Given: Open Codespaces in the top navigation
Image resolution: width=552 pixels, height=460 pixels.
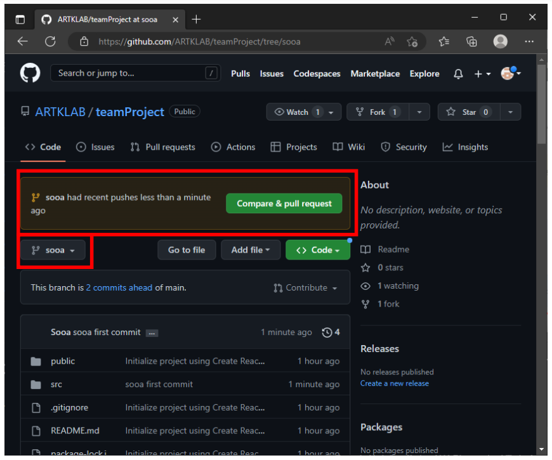Looking at the screenshot, I should (317, 74).
